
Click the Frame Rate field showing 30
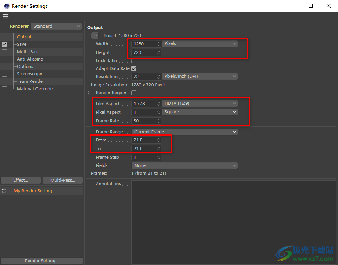(144, 121)
